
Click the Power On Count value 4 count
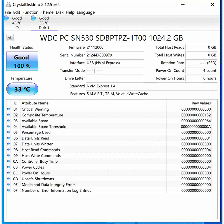(x=201, y=71)
